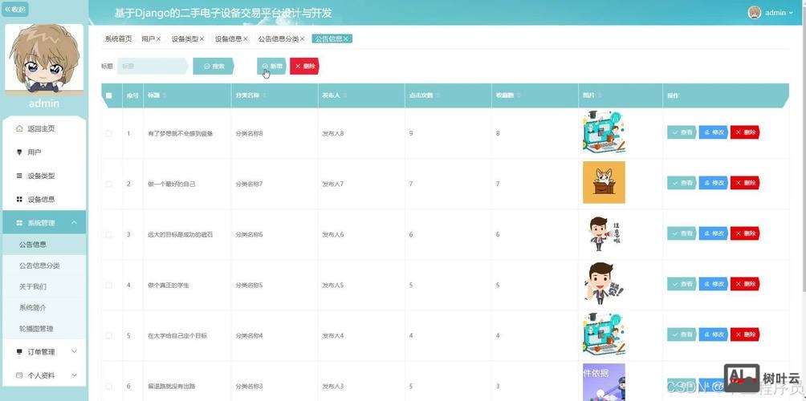Viewport: 806px width, 401px height.
Task: Close the 设备类型 tab with its X
Action: [201, 38]
